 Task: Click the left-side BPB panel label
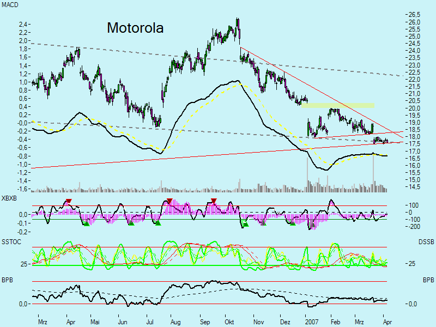pos(8,278)
